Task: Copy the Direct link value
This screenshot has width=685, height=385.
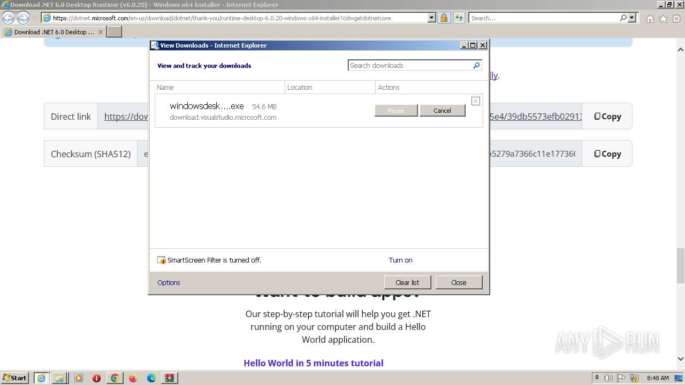Action: pos(607,117)
